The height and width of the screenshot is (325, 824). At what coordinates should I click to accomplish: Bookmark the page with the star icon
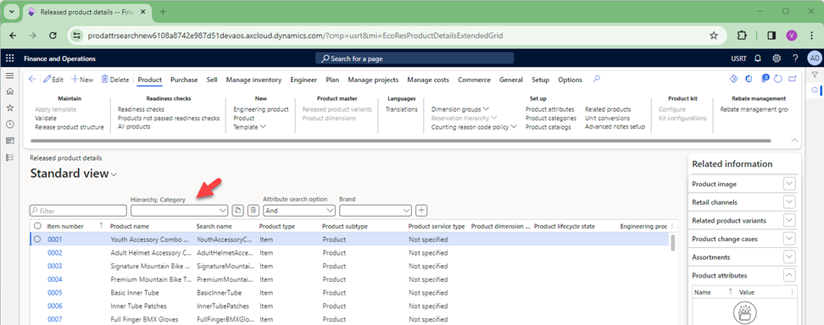714,36
